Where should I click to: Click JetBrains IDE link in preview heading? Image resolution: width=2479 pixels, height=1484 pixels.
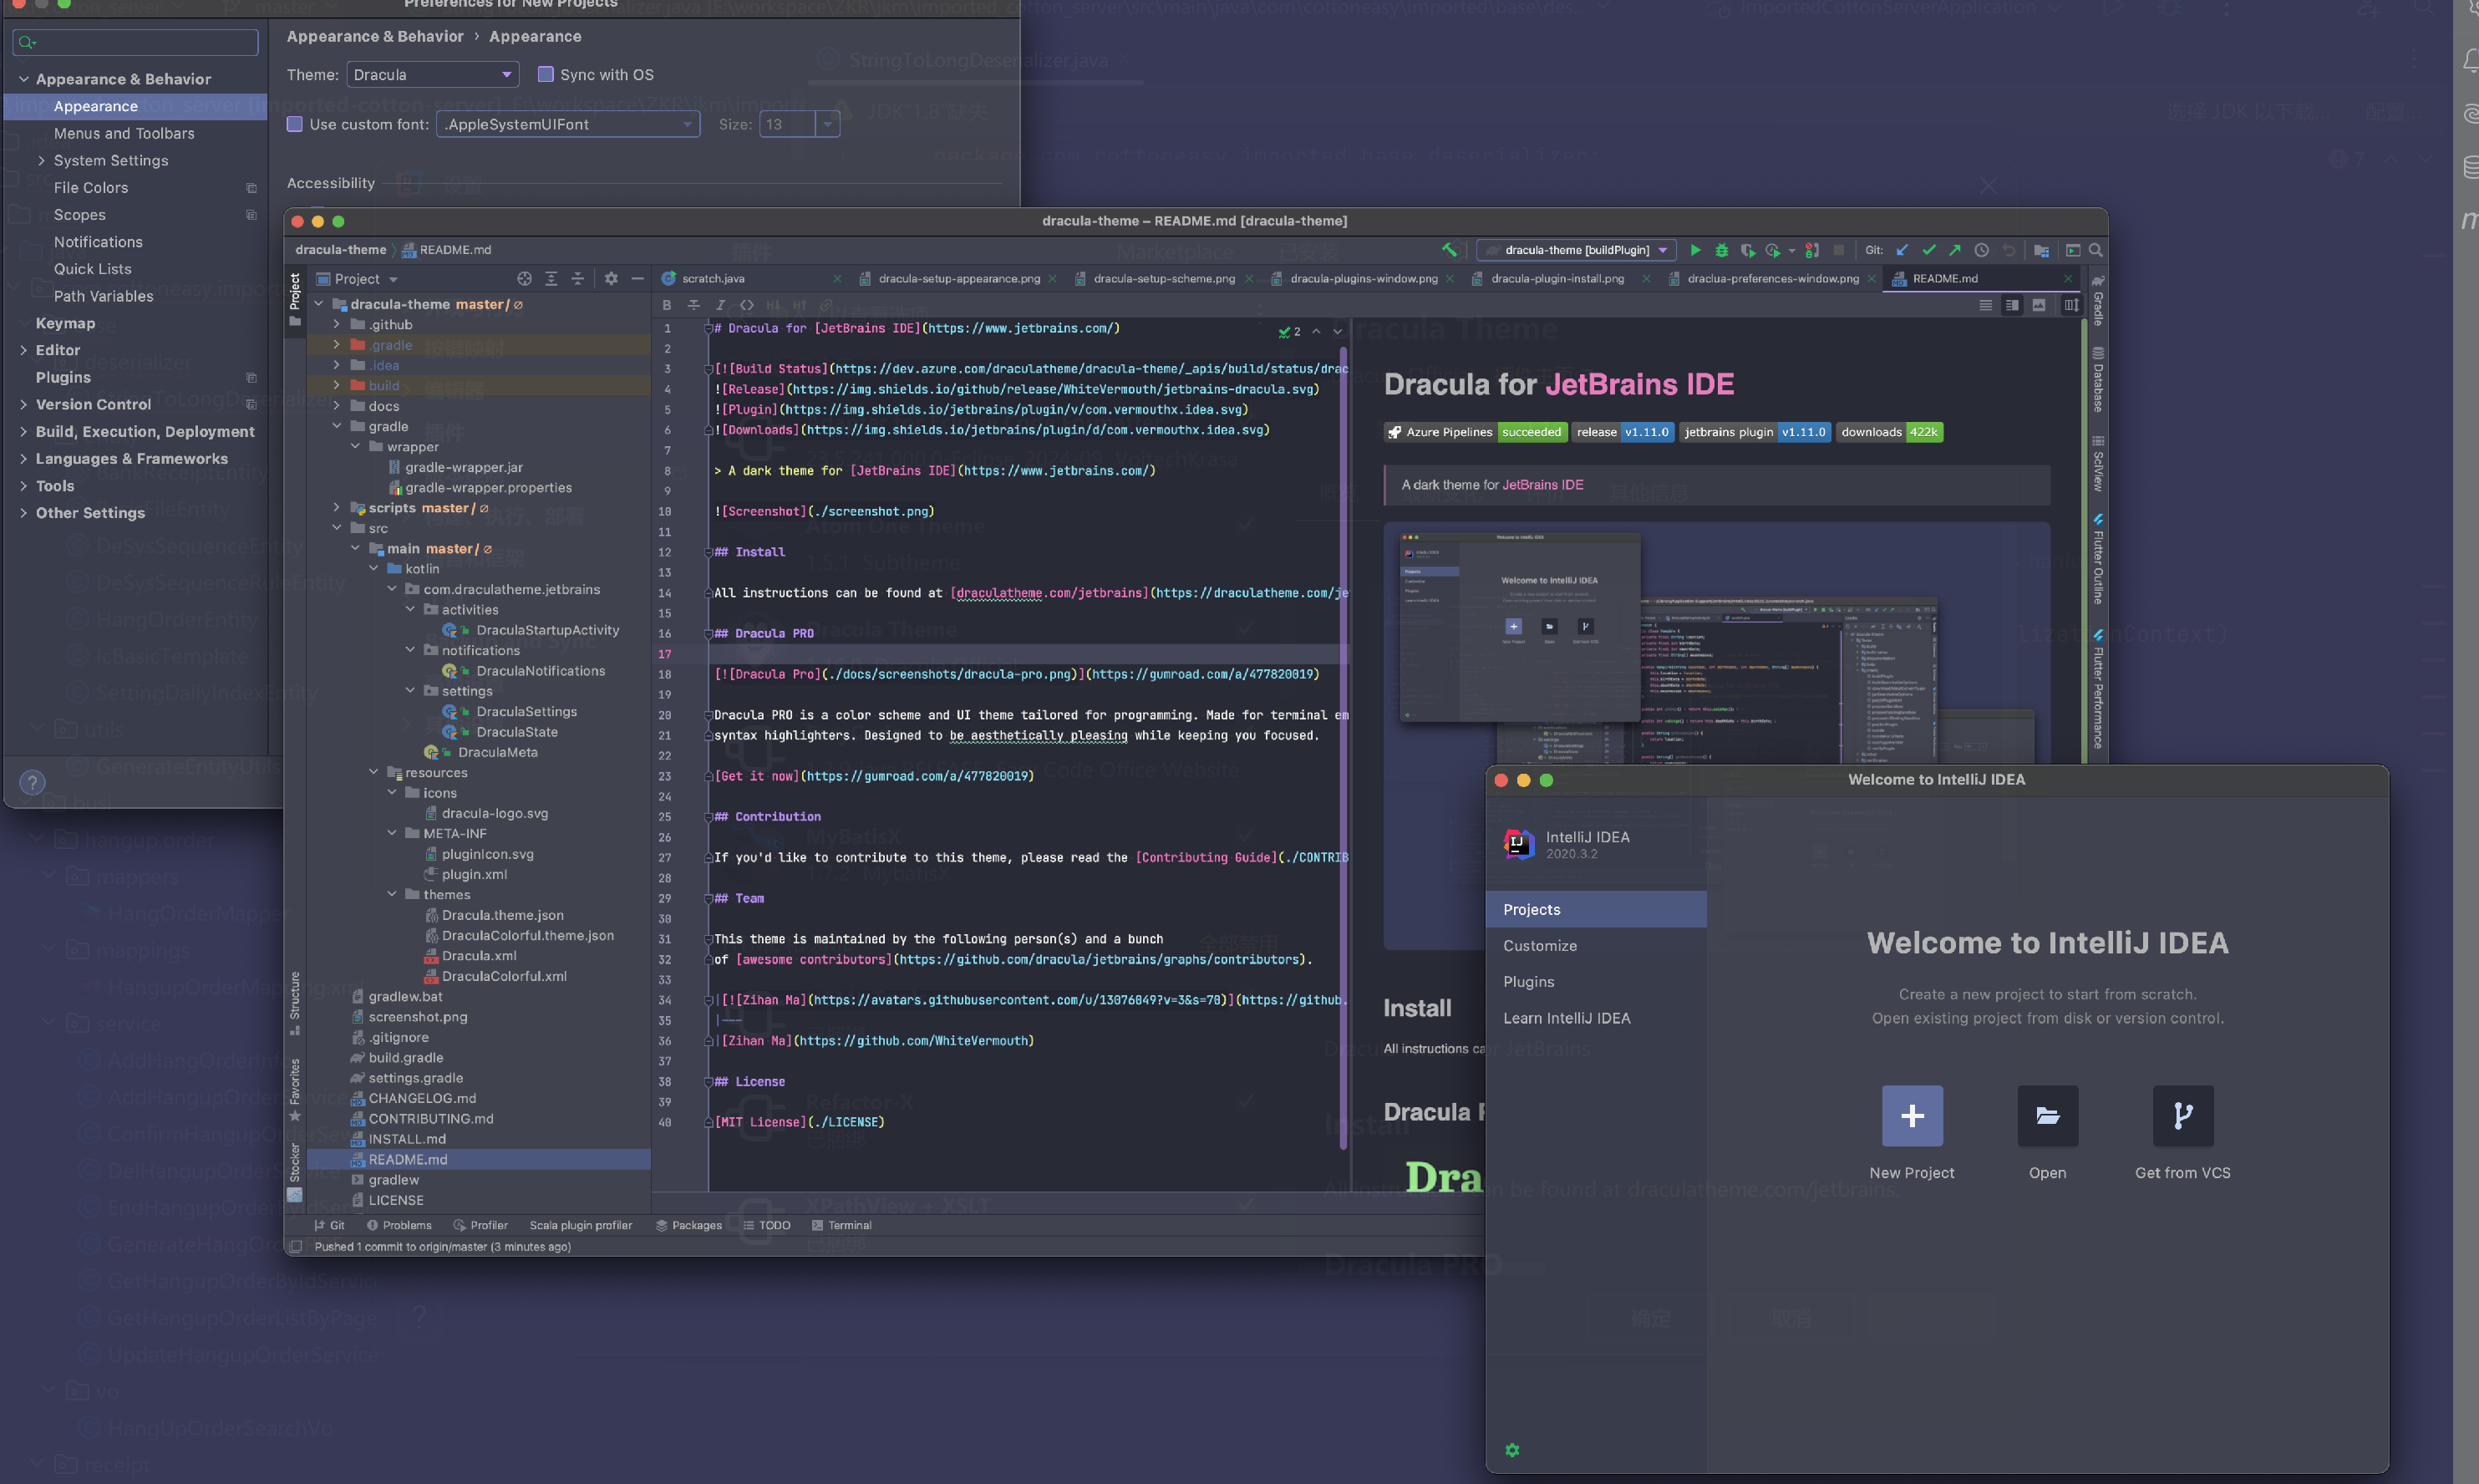pos(1639,385)
